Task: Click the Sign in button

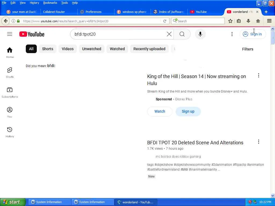Action: [252, 34]
